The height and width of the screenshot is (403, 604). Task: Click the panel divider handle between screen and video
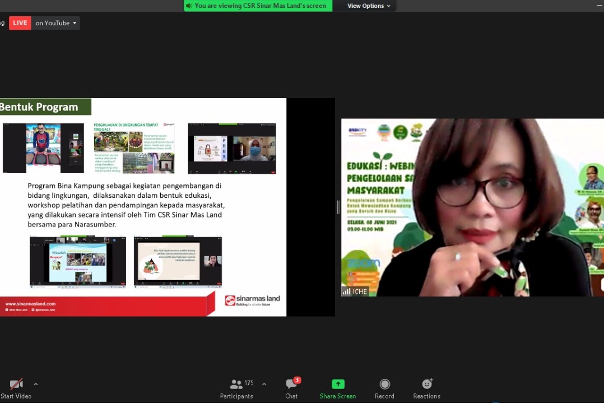point(338,207)
